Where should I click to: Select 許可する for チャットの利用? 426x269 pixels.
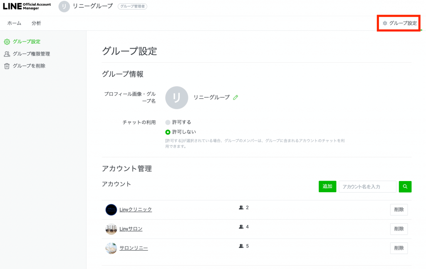click(x=167, y=122)
